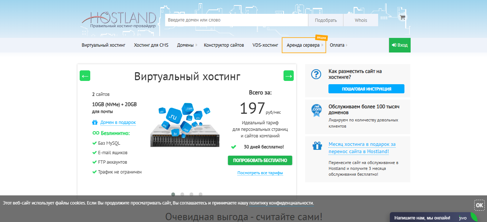Click gift icon next to Домен в подарок
The height and width of the screenshot is (222, 487).
pyautogui.click(x=95, y=122)
